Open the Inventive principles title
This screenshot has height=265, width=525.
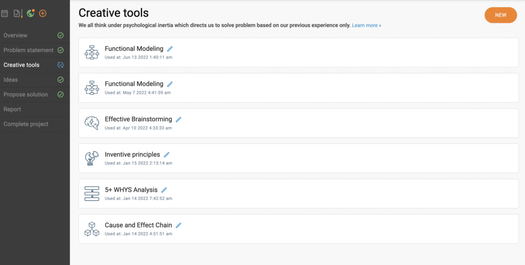pos(132,154)
